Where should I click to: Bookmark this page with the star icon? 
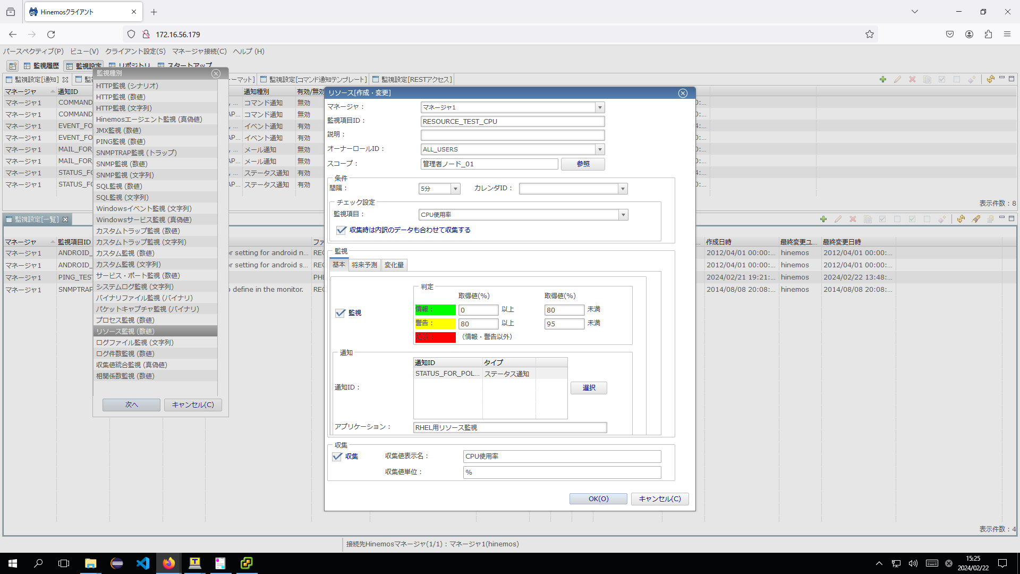[x=870, y=35]
